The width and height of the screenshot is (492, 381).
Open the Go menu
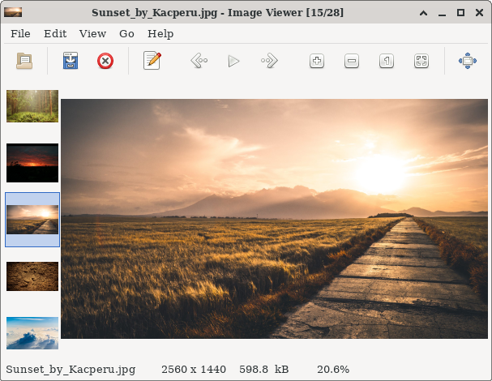click(x=126, y=33)
